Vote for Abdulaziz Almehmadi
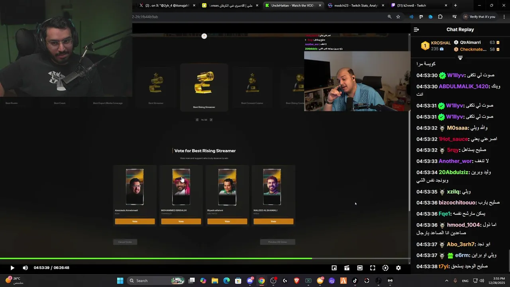Image resolution: width=510 pixels, height=287 pixels. coord(135,221)
